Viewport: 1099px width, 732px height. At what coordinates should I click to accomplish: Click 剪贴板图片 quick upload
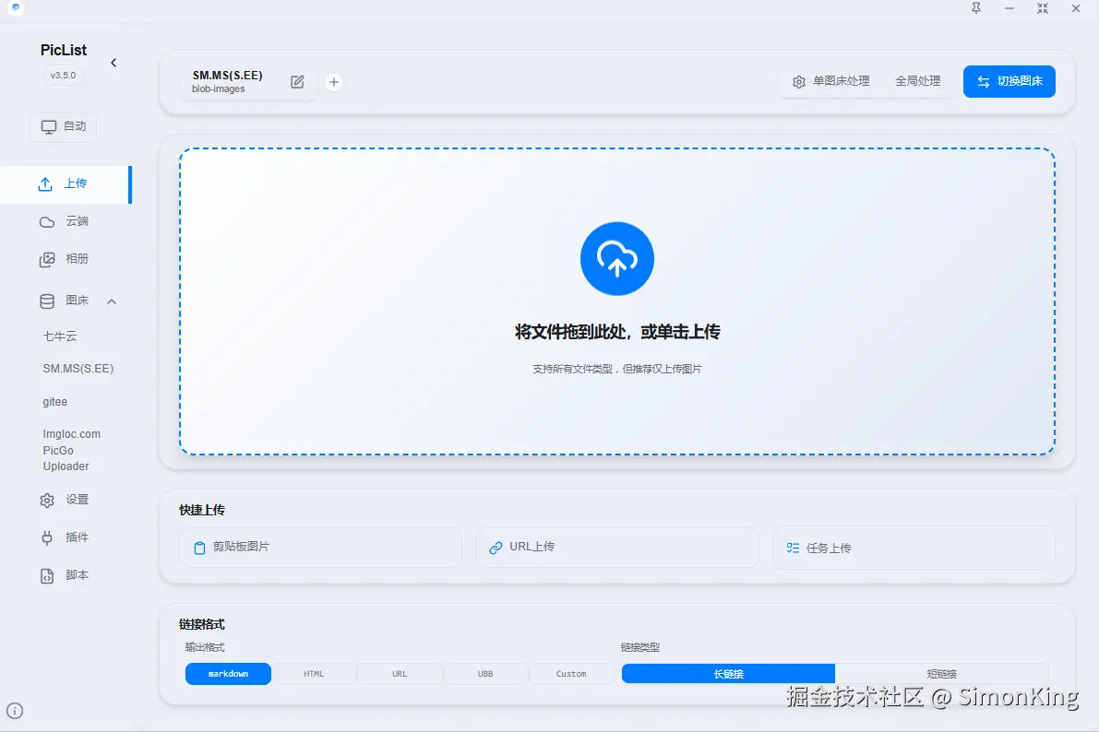coord(320,547)
